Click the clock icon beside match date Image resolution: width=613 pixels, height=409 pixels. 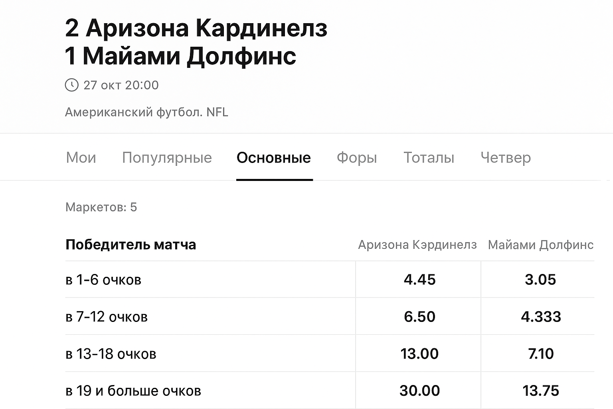tap(71, 85)
